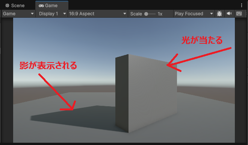Click the grid hash icon on Scene tab
Screen dimensions: 248x145
[x=7, y=6]
